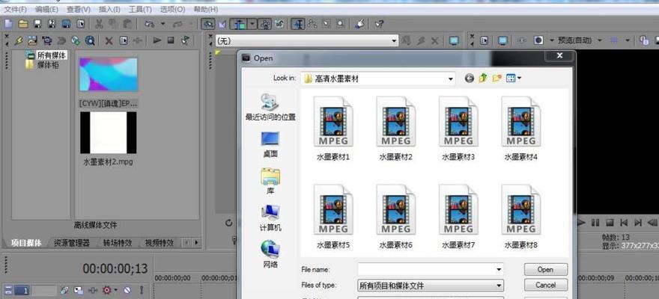Screen dimensions: 659x299
Task: Click the Open button in dialog
Action: 546,269
